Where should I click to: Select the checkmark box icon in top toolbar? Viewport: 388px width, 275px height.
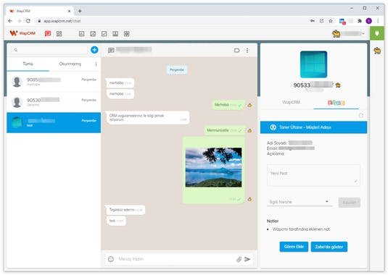pos(104,33)
